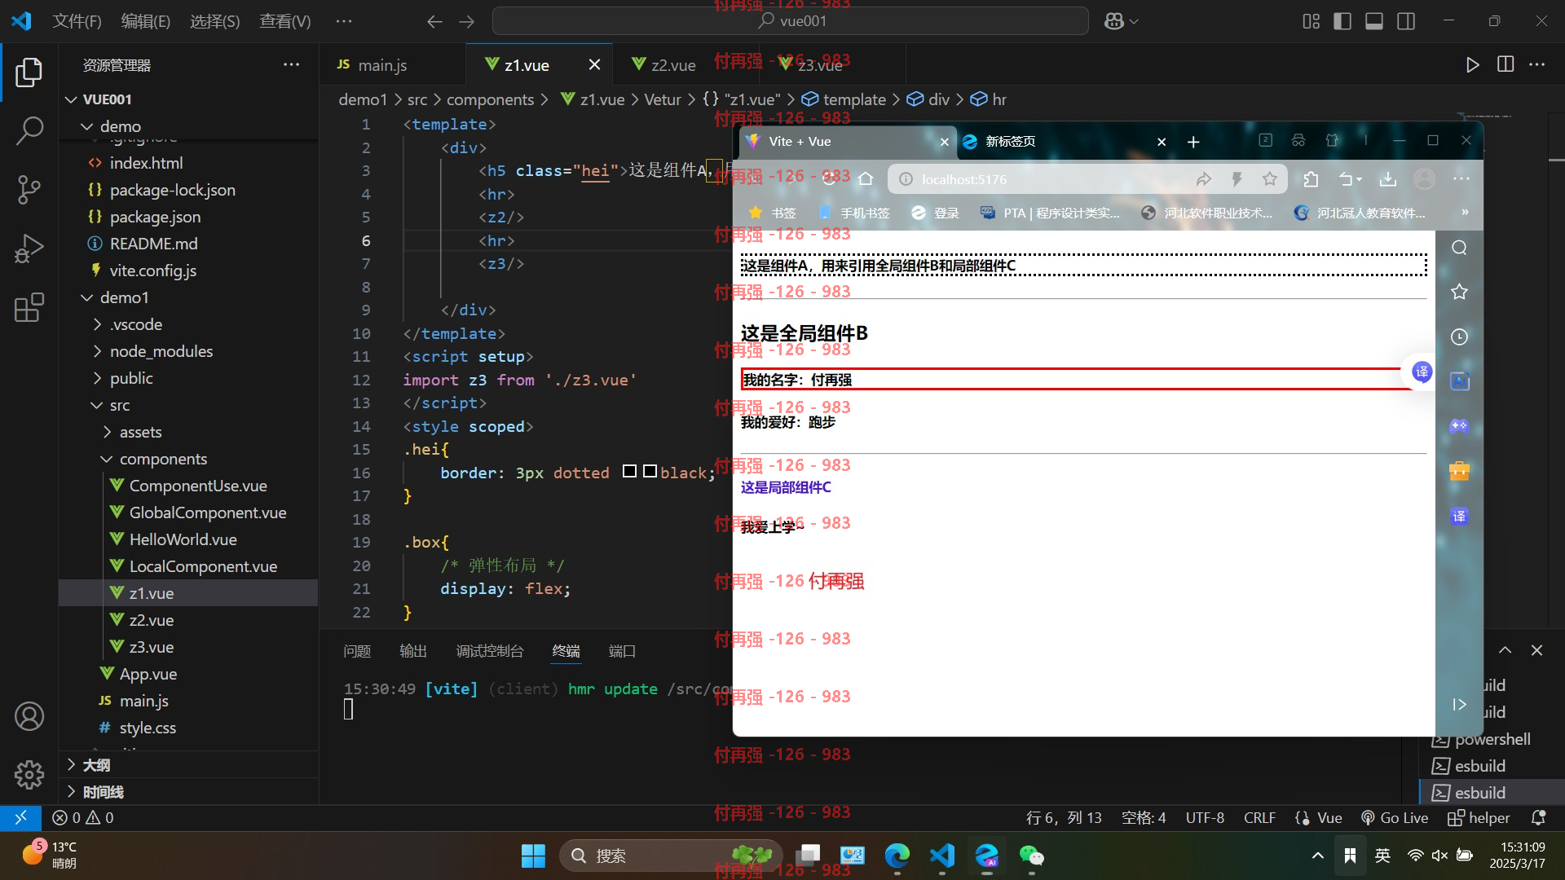Viewport: 1565px width, 880px height.
Task: Open browser sidebar games controller icon
Action: coord(1459,425)
